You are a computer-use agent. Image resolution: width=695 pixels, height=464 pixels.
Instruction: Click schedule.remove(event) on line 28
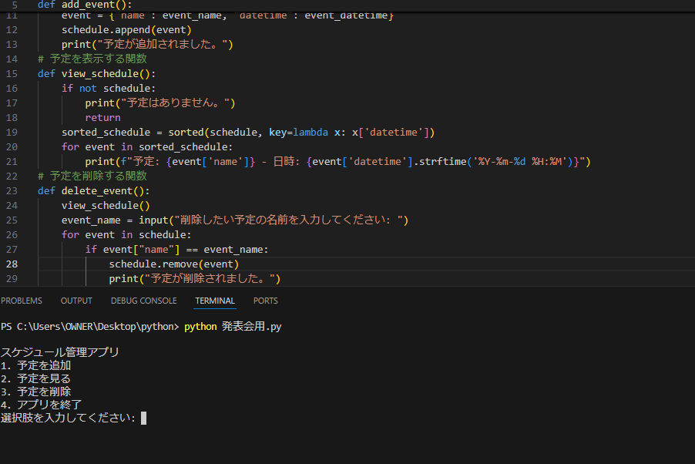click(174, 264)
